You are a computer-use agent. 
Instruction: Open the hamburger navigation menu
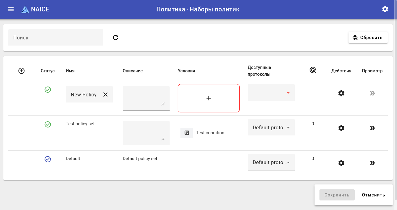[x=11, y=9]
